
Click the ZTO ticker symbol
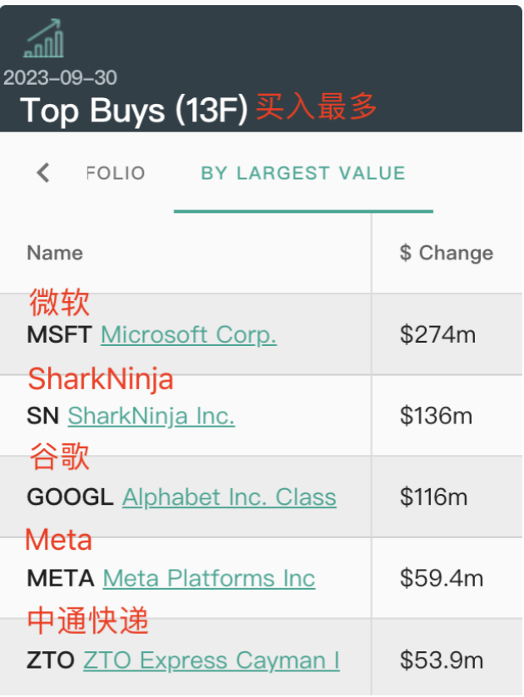coord(51,660)
